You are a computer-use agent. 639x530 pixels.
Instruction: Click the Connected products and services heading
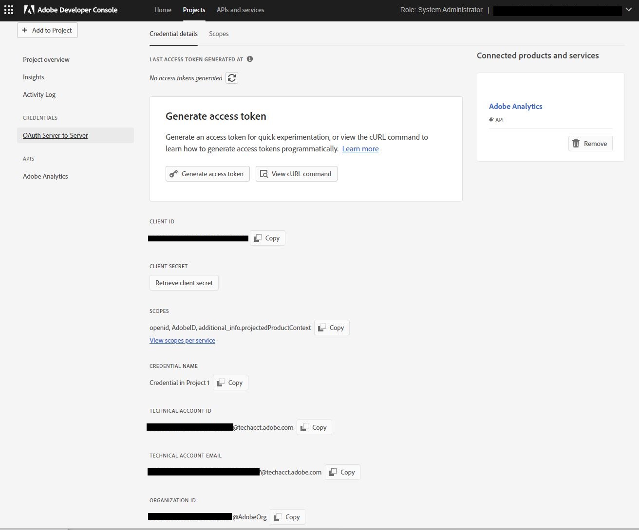click(x=538, y=55)
